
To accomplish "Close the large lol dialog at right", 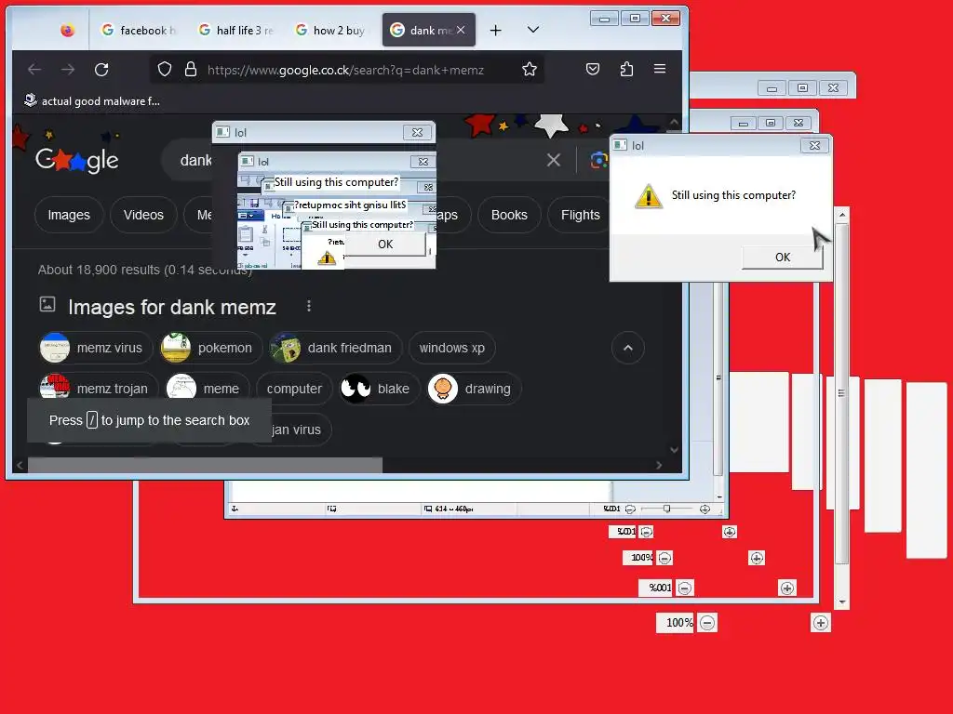I will point(814,146).
